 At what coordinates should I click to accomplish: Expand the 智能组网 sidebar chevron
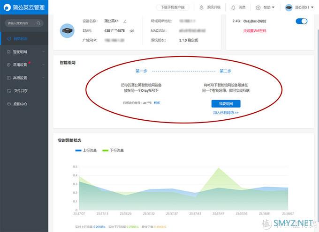43,52
